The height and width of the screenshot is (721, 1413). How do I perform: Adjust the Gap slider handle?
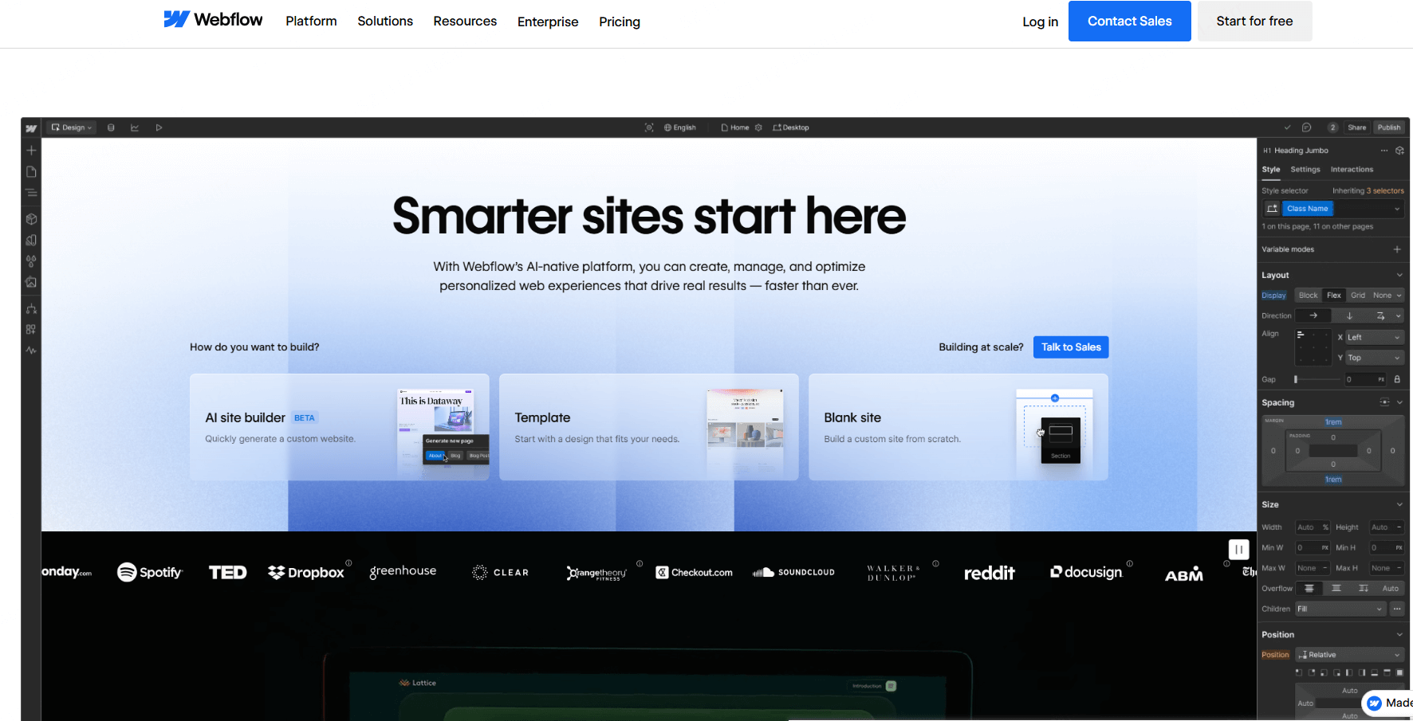pyautogui.click(x=1296, y=380)
